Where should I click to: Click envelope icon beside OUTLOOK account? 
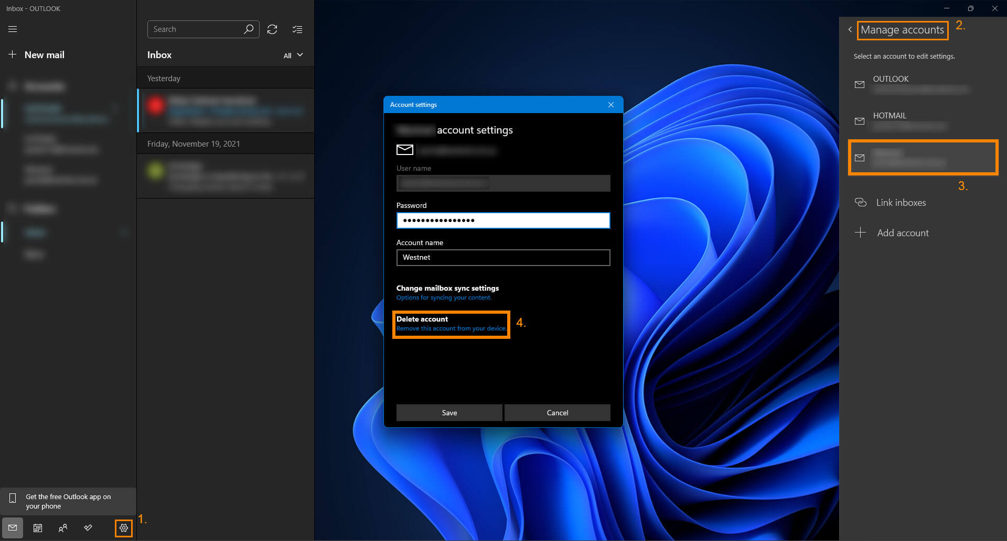pos(860,84)
